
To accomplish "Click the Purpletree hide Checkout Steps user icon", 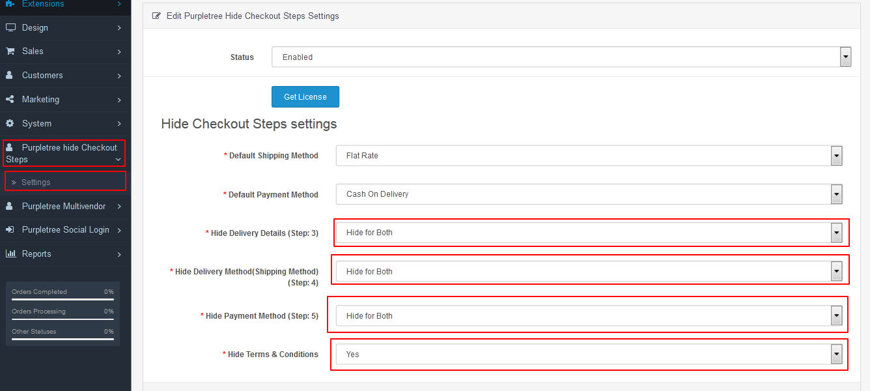I will (9, 148).
